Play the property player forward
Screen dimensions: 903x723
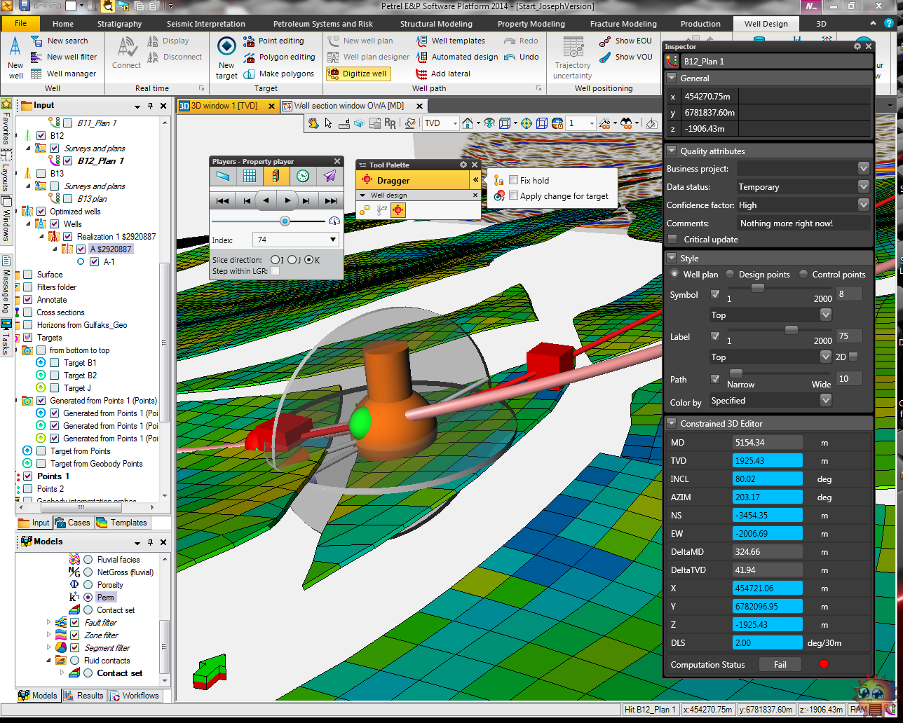288,200
